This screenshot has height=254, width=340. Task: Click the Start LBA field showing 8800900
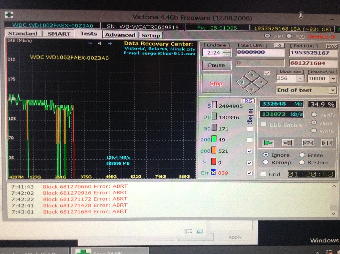(260, 52)
